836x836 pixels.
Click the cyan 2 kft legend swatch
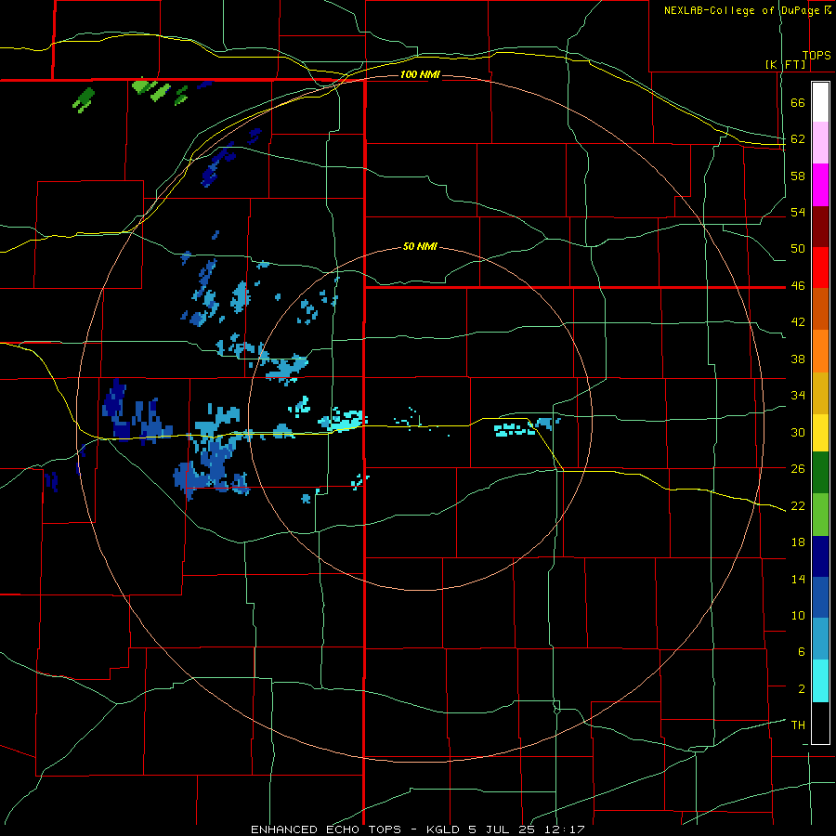tap(820, 681)
